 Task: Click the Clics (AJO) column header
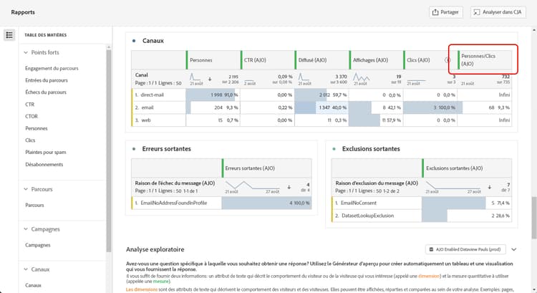tap(430, 60)
